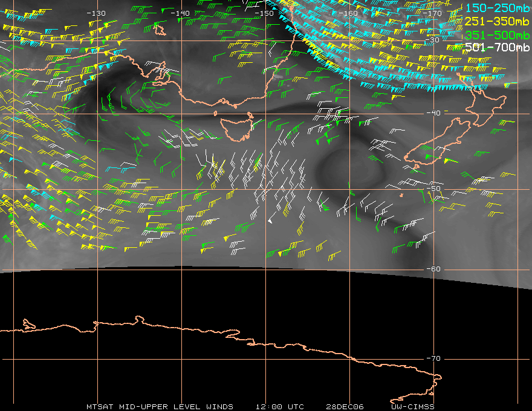
Task: Click the green 351-500mb legend entry
Action: point(497,35)
